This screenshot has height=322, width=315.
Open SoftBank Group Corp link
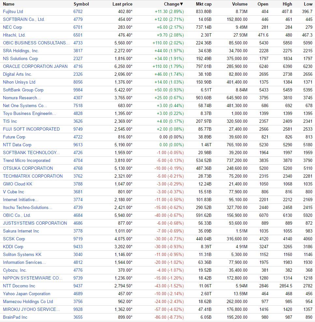pos(23,90)
